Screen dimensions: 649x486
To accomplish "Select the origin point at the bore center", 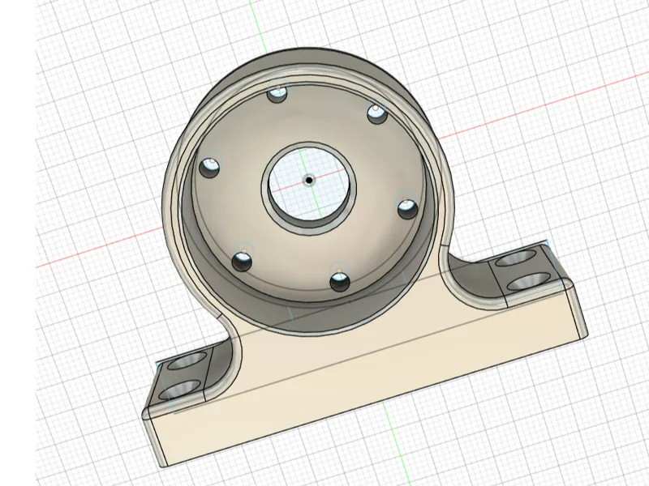I will coord(309,180).
